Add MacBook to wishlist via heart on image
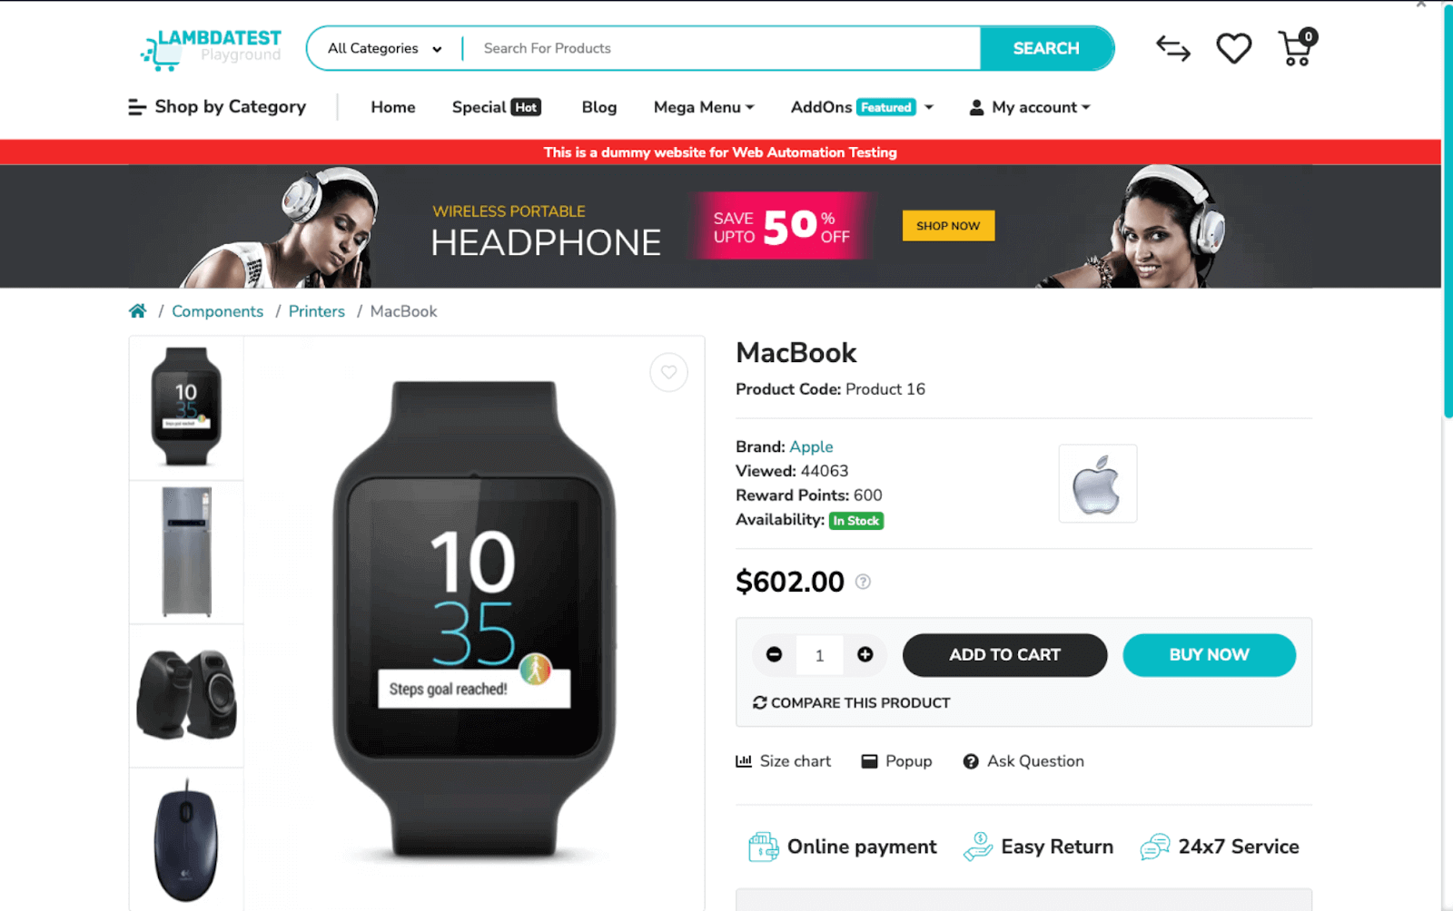1453x911 pixels. (668, 372)
